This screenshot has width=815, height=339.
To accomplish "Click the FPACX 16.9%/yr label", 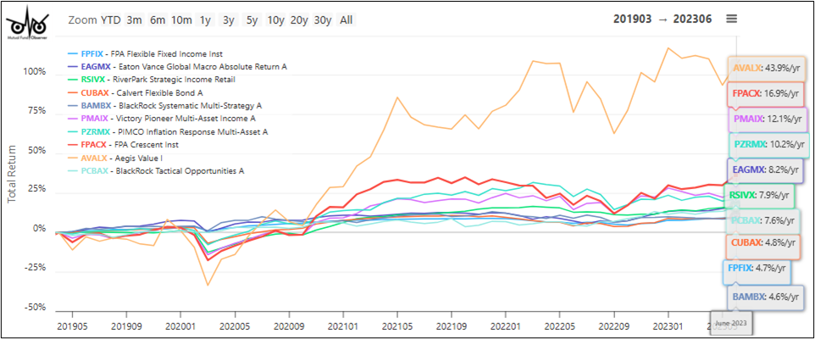I will [x=765, y=93].
